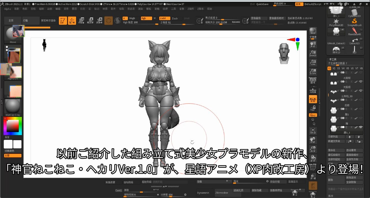Viewport: 370px width, 198px height.
Task: Click the head camera view gizmo
Action: (284, 53)
